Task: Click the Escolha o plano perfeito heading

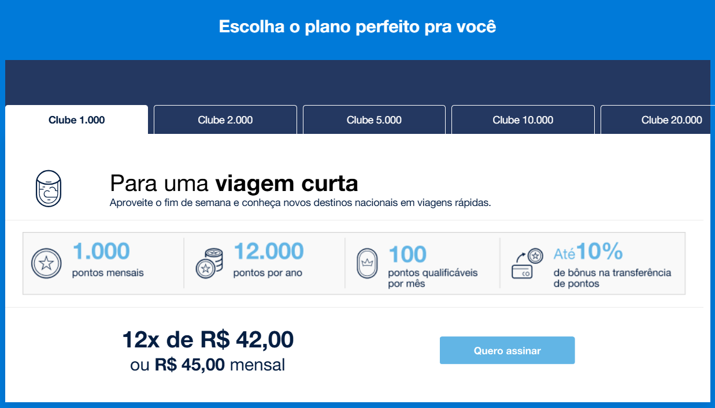Action: pos(357,25)
